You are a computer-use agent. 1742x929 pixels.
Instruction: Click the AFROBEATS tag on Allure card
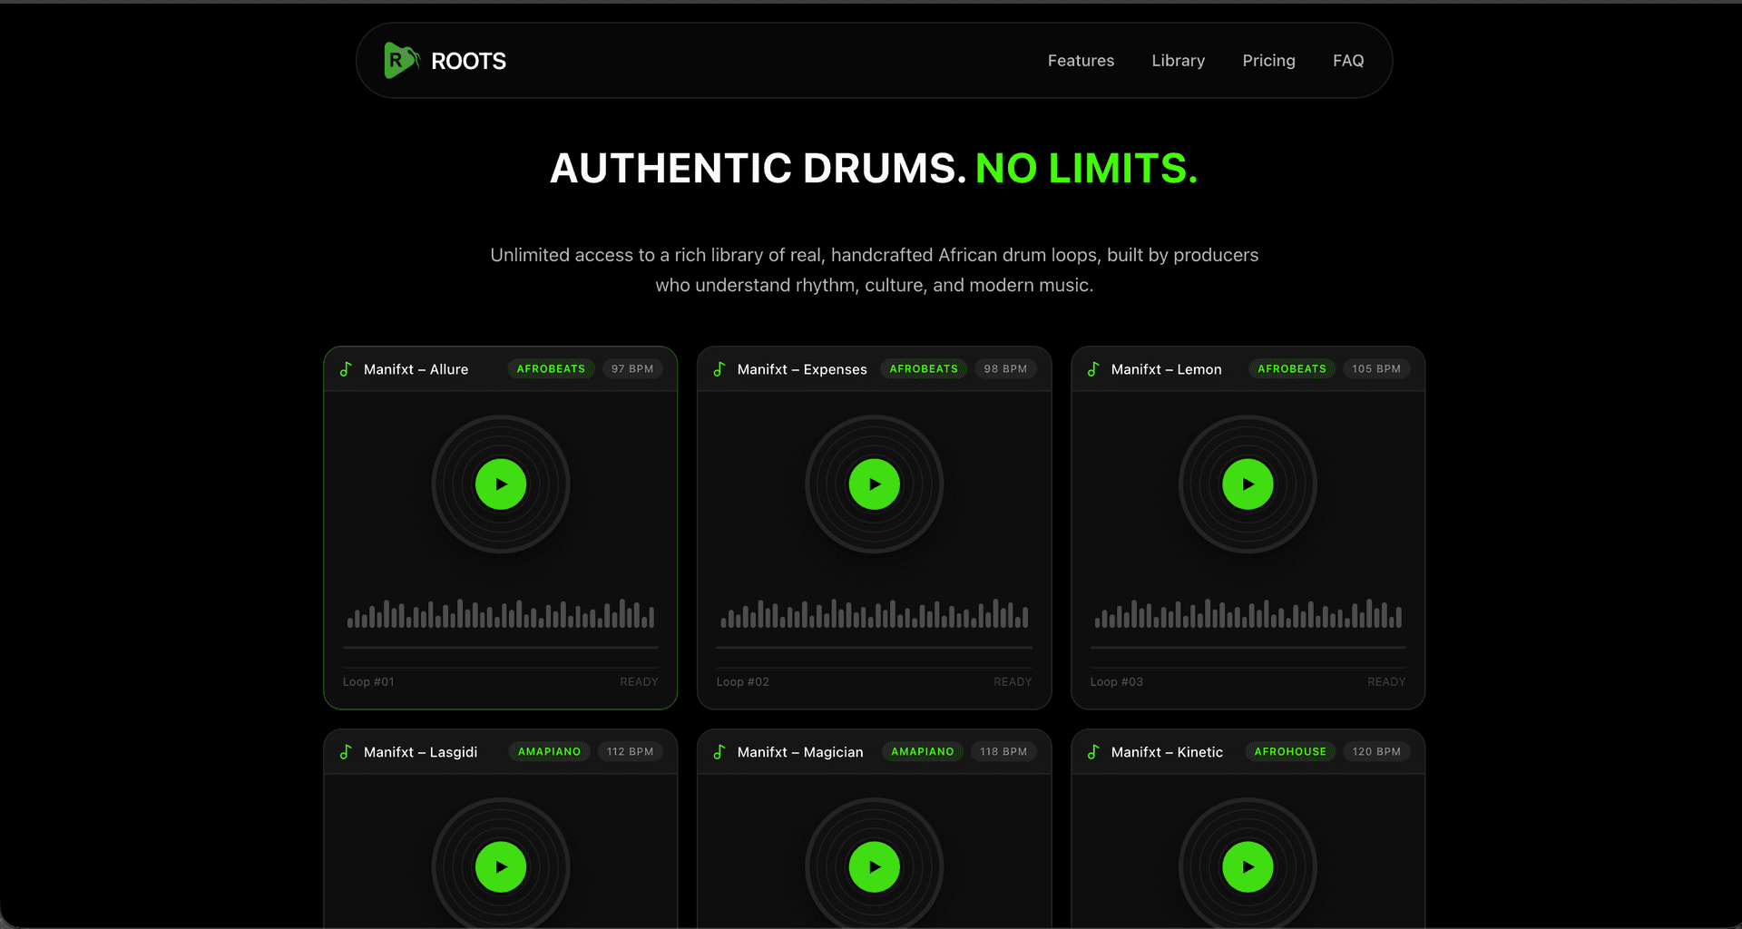tap(551, 369)
